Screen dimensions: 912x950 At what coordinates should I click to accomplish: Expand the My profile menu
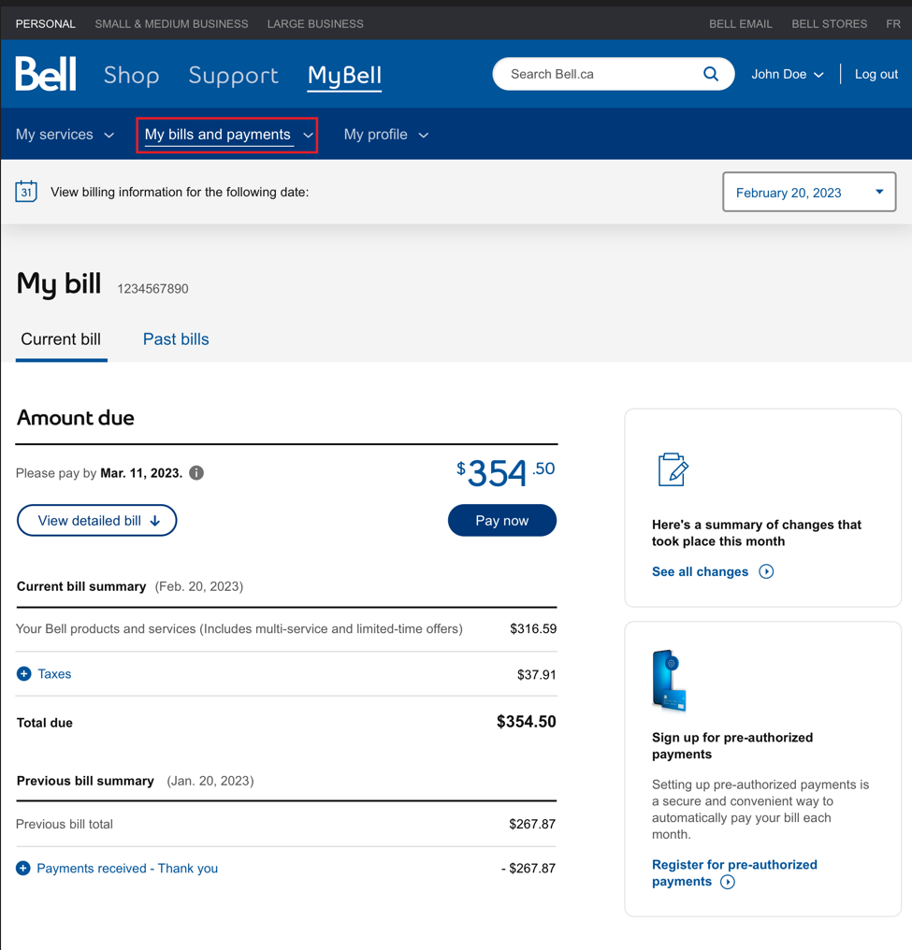coord(385,135)
